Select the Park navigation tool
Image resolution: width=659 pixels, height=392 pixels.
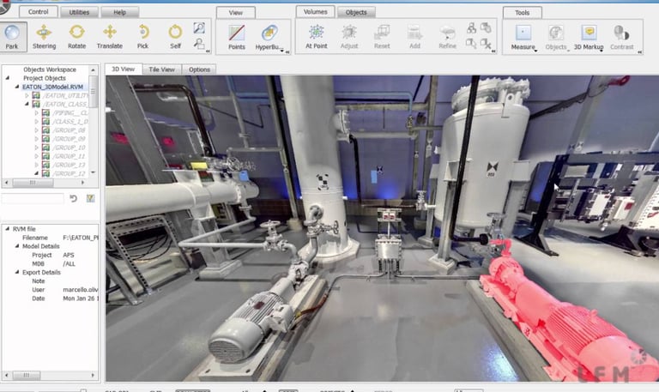[x=12, y=37]
